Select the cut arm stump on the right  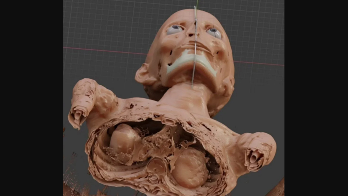pos(255,157)
